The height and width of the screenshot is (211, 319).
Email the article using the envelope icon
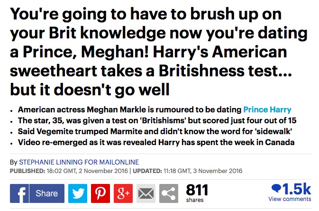(x=146, y=193)
